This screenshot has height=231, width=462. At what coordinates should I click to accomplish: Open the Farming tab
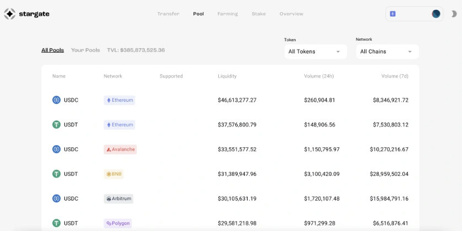(x=228, y=14)
